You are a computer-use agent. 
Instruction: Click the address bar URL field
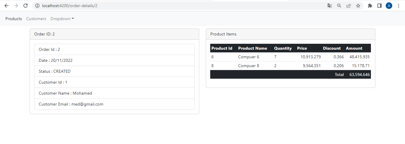tap(178, 6)
